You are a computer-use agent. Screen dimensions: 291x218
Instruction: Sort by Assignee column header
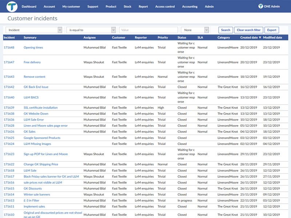(x=89, y=37)
